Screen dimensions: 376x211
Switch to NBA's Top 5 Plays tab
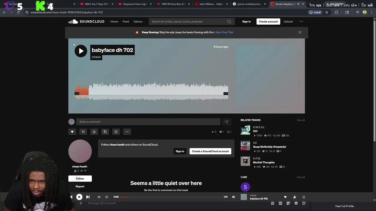[x=97, y=4]
